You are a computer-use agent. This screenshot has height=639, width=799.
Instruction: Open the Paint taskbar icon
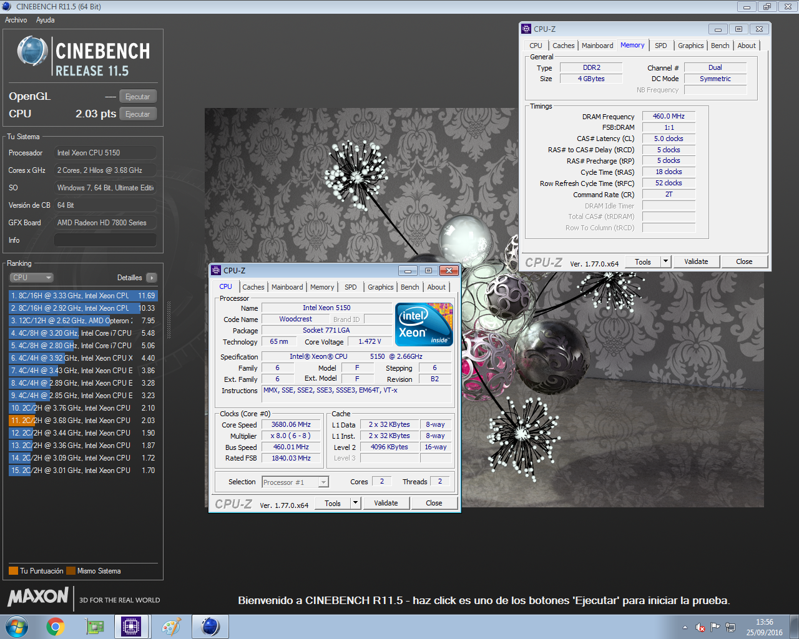pyautogui.click(x=170, y=627)
